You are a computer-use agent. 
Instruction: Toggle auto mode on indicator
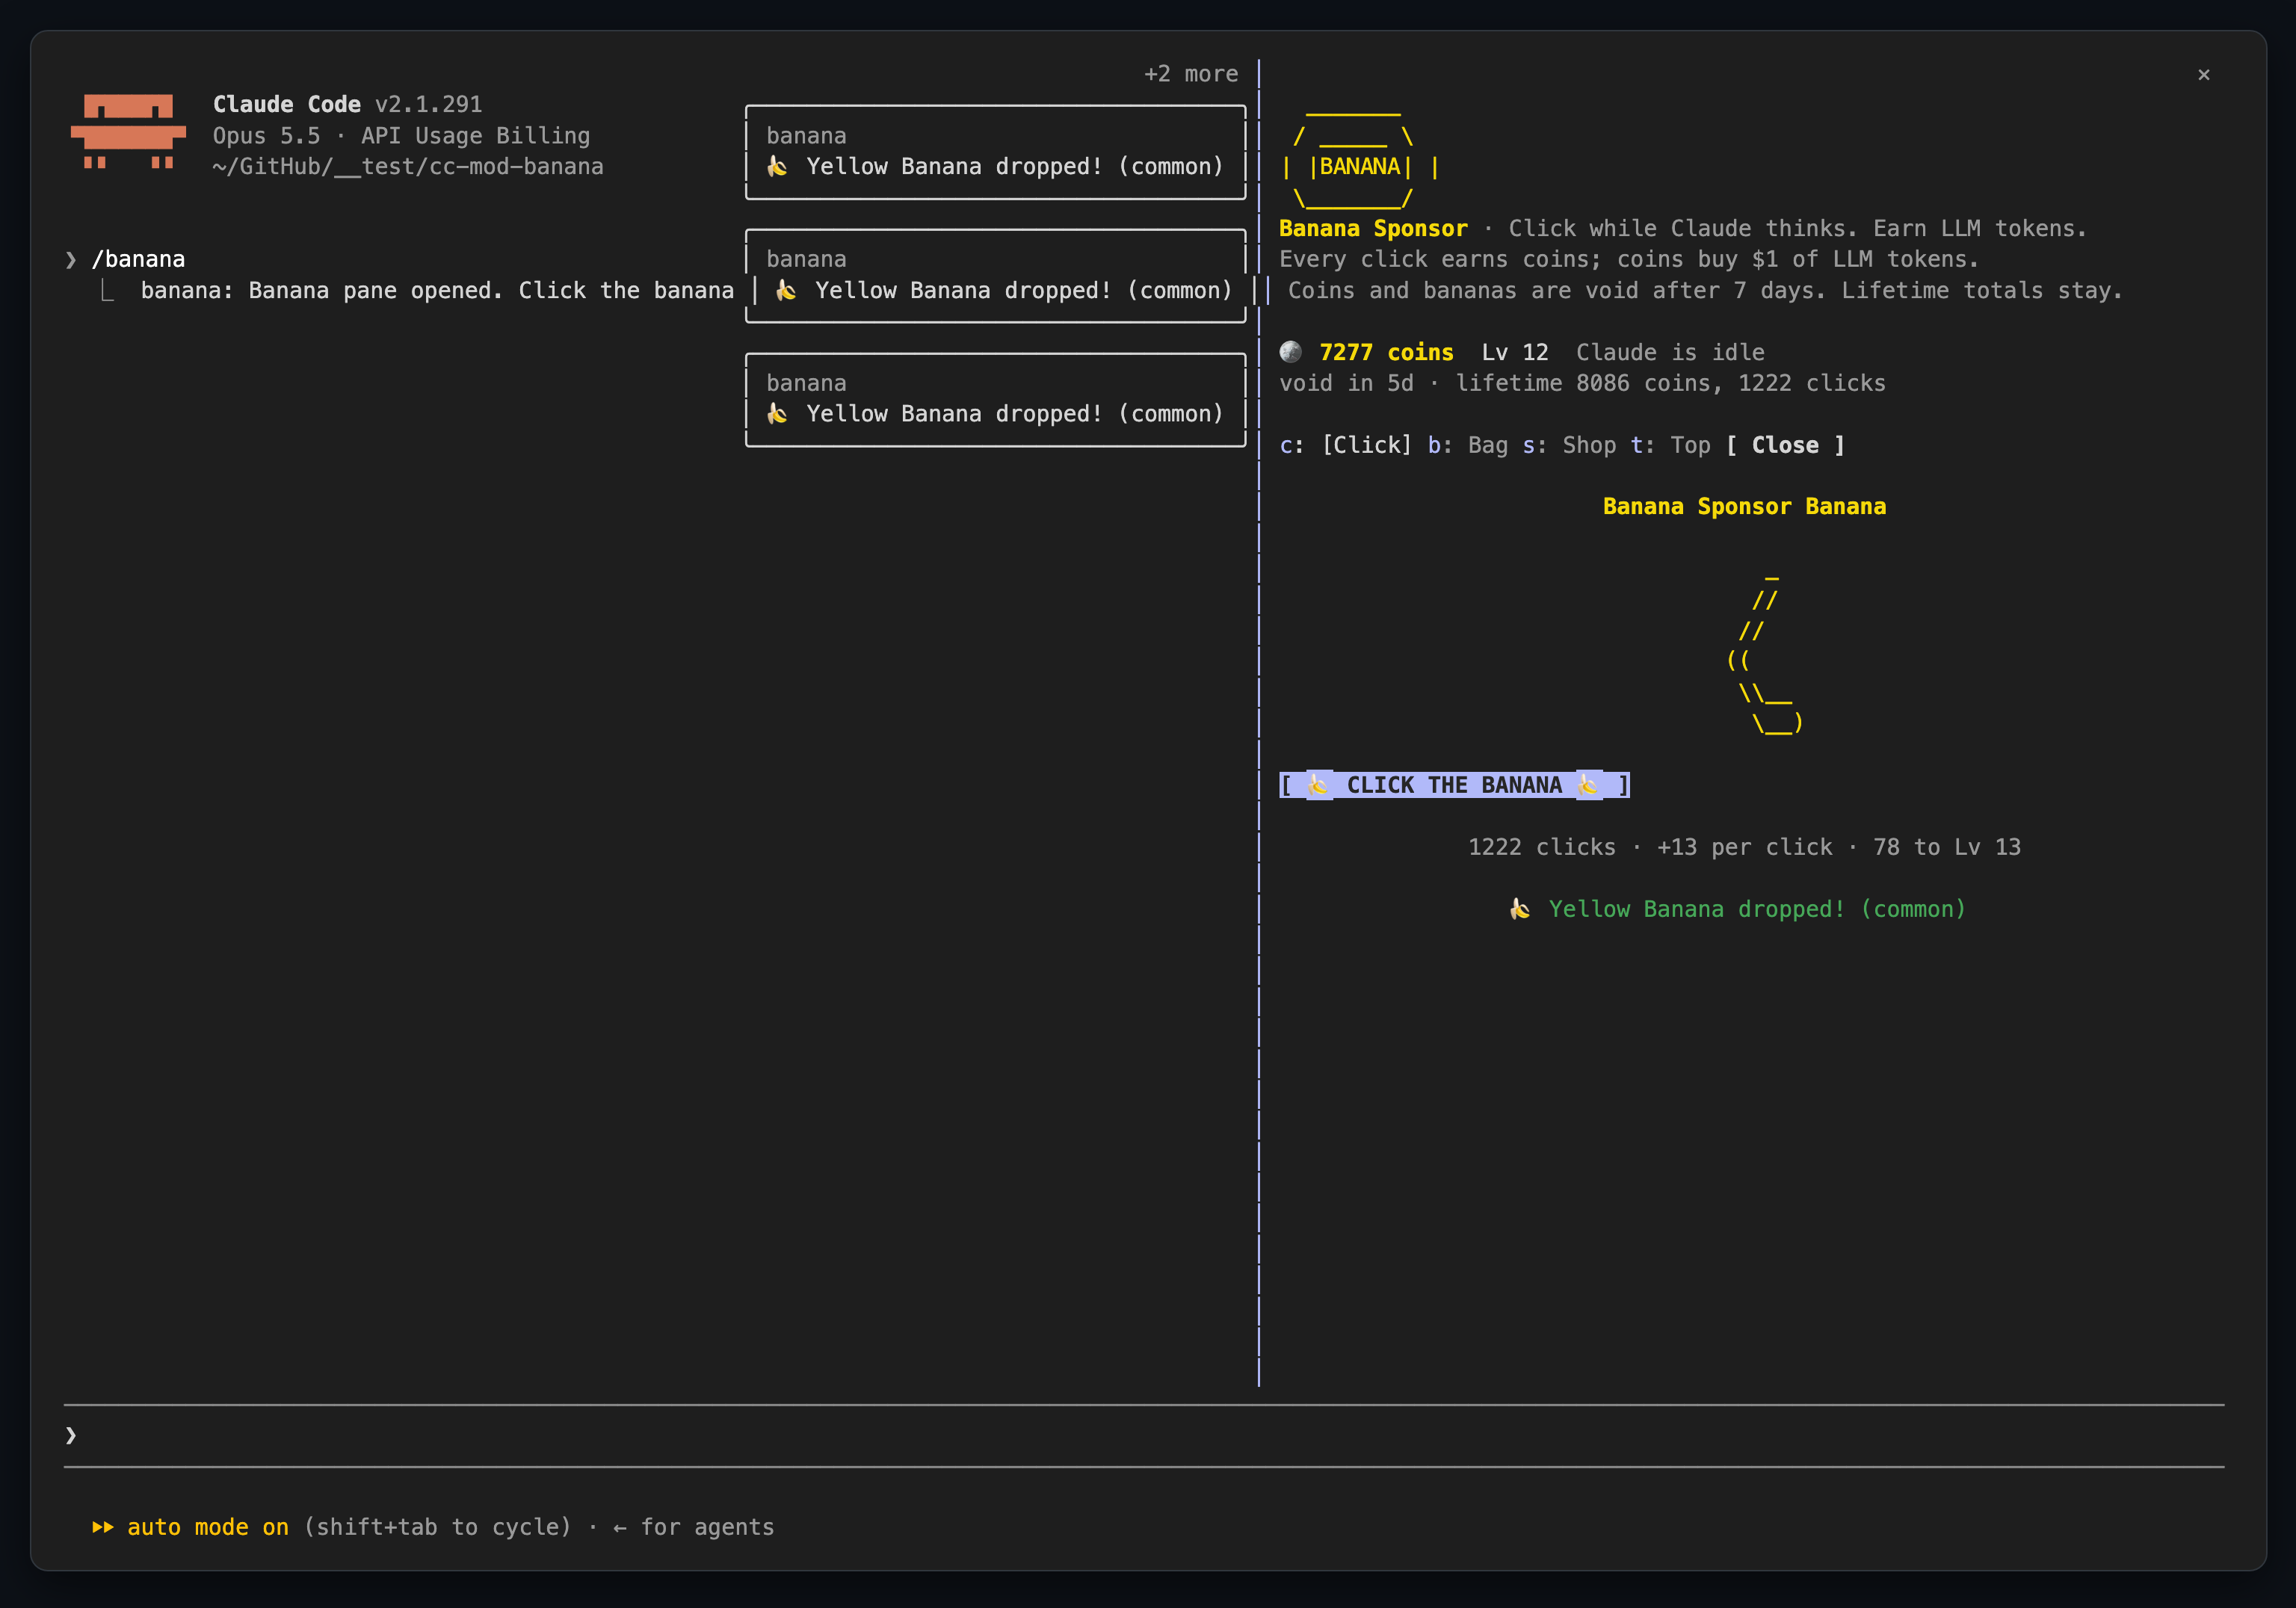208,1527
